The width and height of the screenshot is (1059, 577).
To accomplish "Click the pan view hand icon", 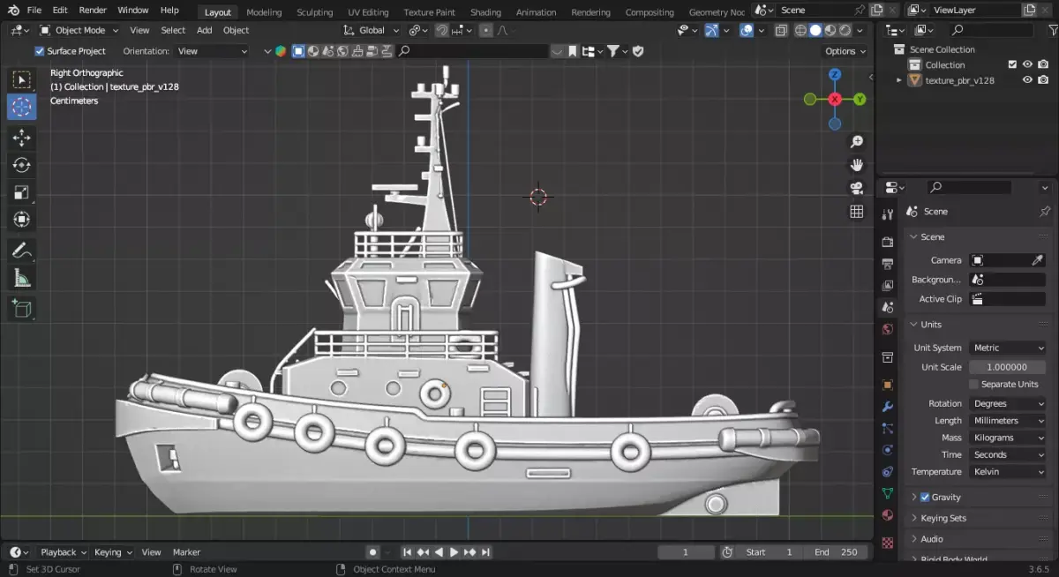I will [856, 165].
